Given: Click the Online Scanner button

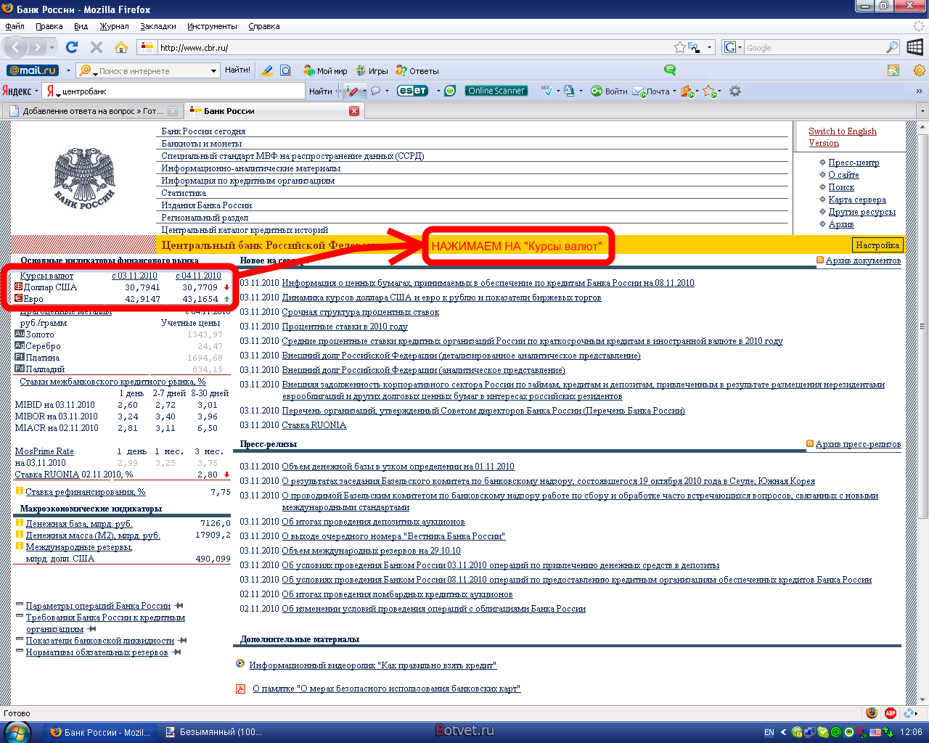Looking at the screenshot, I should tap(496, 91).
